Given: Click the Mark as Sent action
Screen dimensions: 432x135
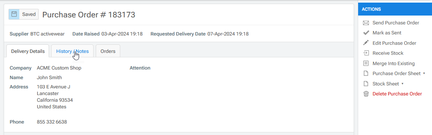Looking at the screenshot, I should coord(387,33).
